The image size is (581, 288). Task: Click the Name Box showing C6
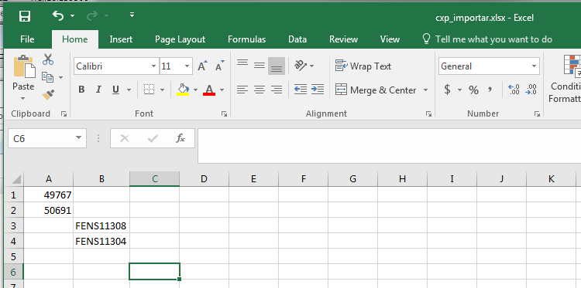(x=46, y=138)
